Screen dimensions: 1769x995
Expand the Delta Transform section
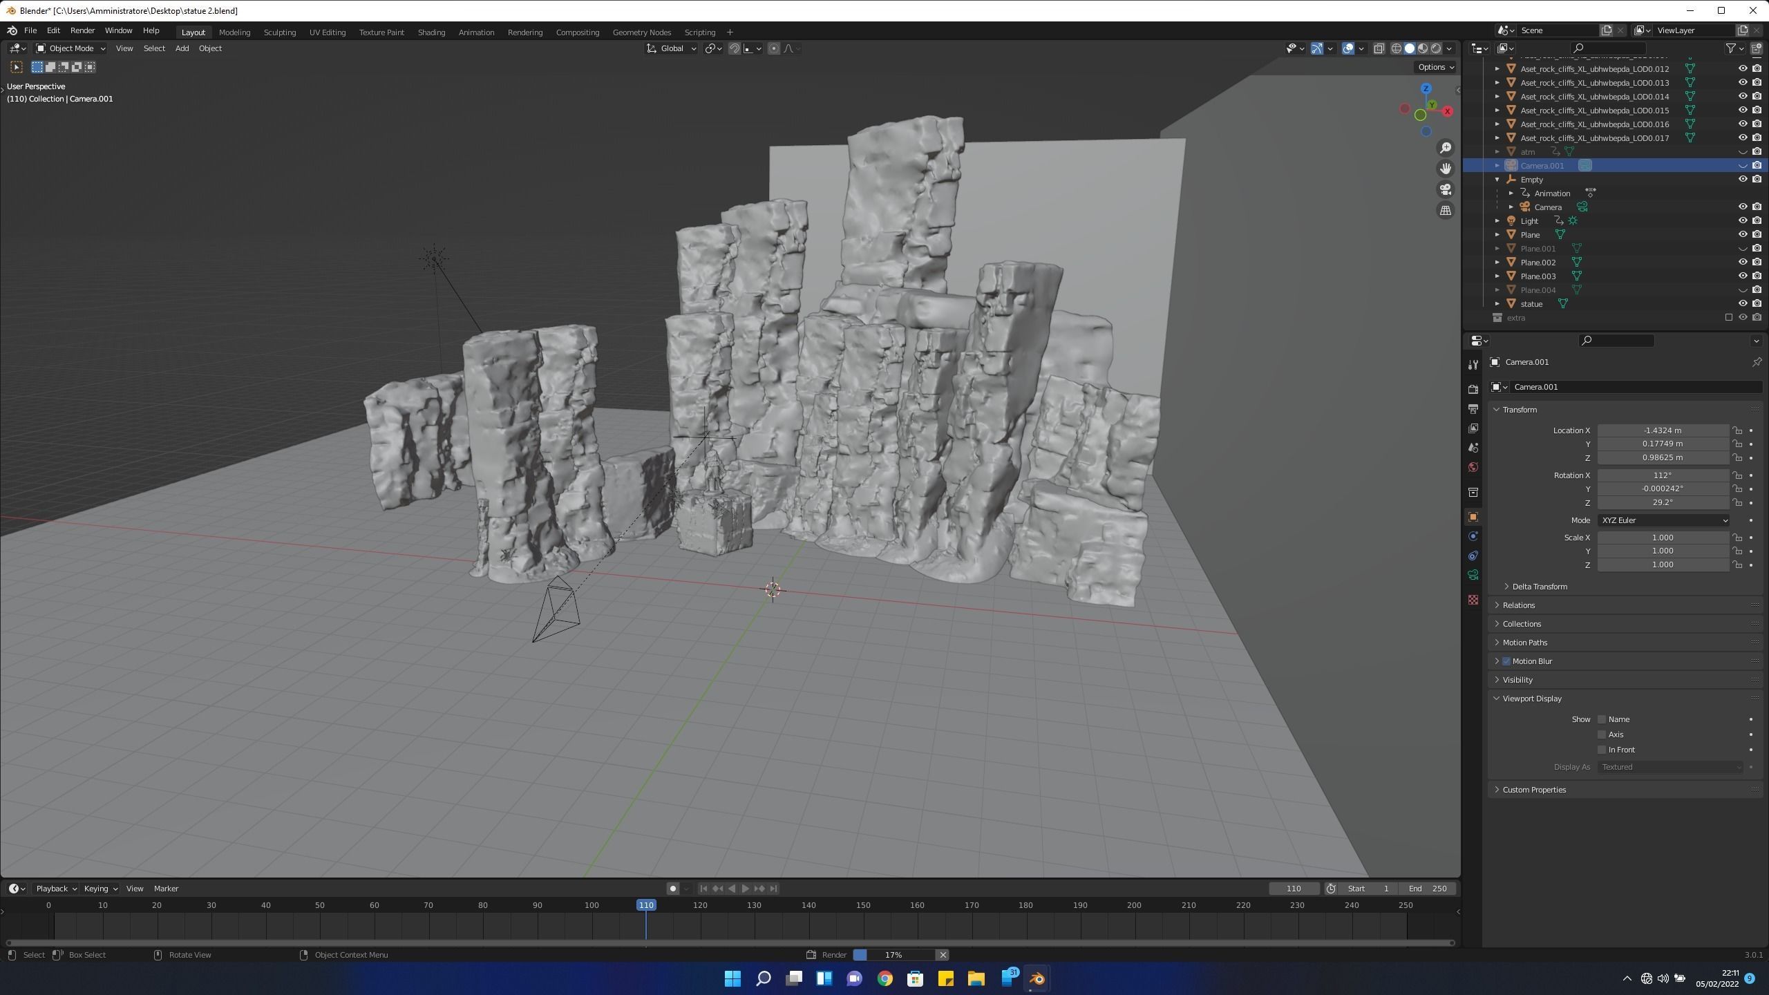(1539, 587)
